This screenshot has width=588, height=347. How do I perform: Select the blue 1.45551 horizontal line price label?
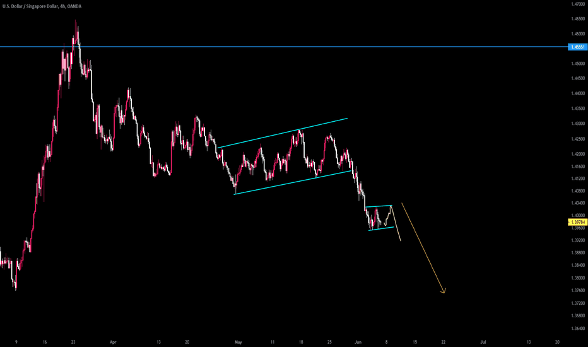point(577,47)
